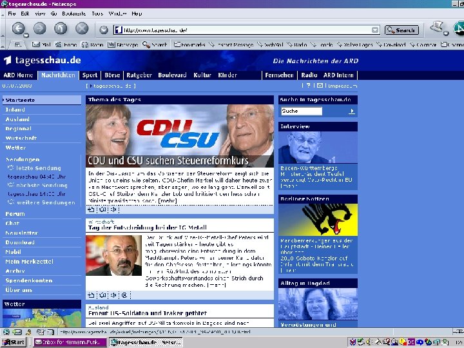Open Instant Message bookmark

pyautogui.click(x=232, y=44)
